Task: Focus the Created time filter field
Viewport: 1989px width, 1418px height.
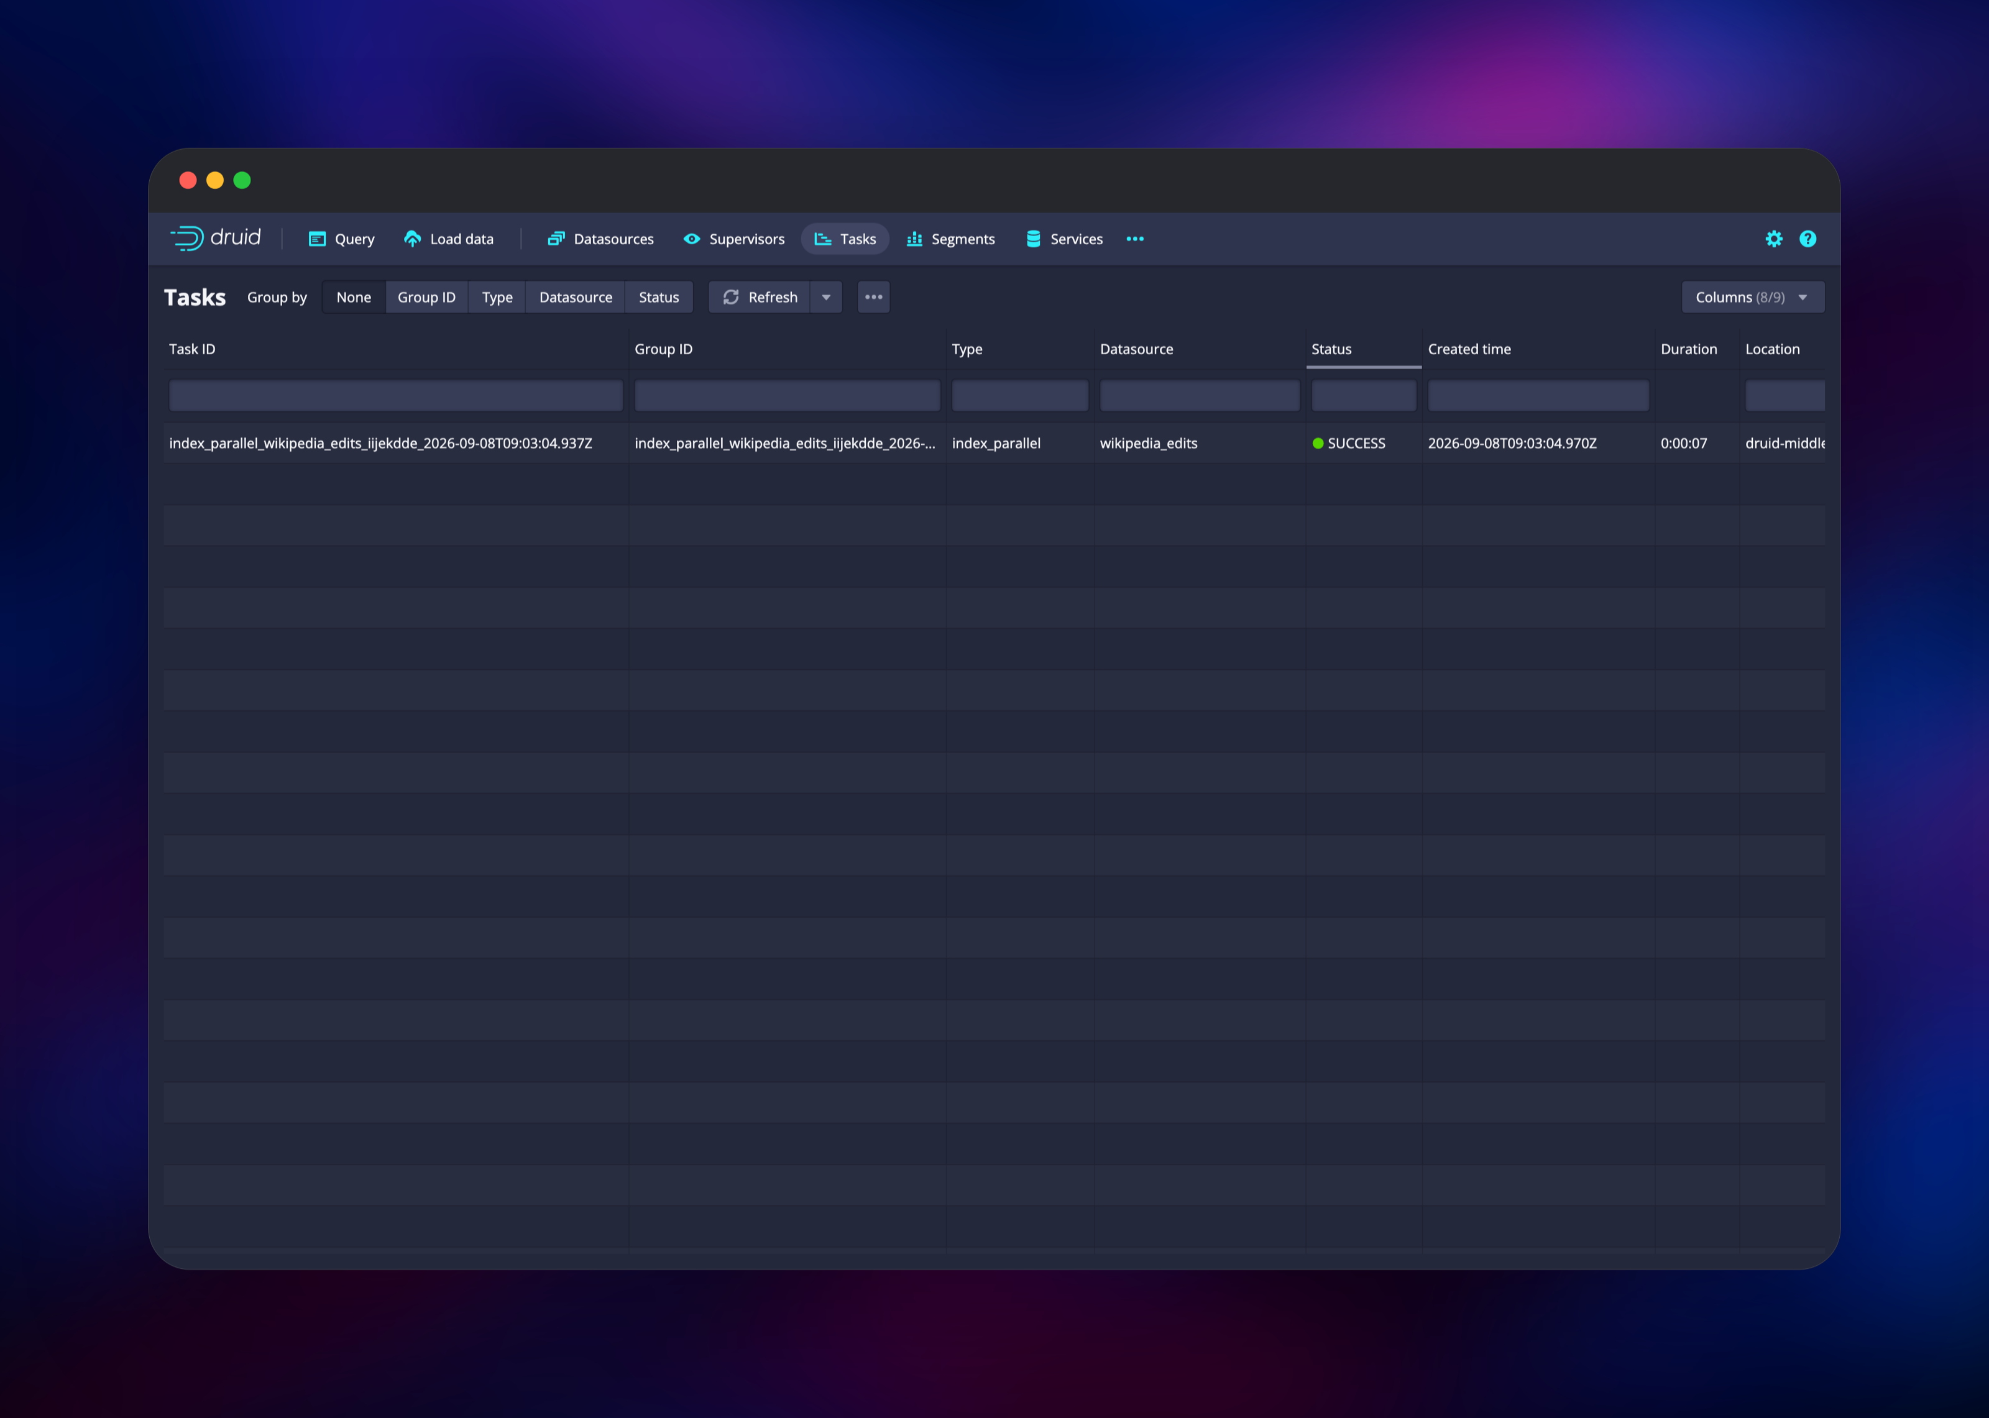Action: pyautogui.click(x=1538, y=396)
